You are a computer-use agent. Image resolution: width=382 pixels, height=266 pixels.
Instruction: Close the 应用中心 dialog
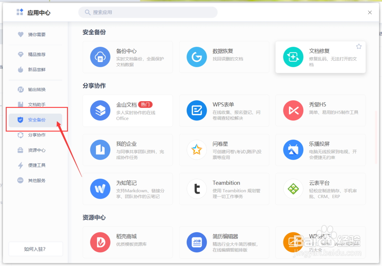369,13
